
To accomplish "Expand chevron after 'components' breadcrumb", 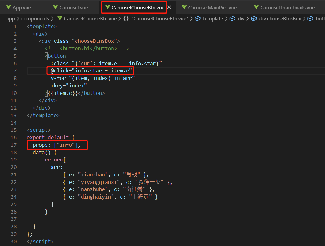I will point(52,19).
